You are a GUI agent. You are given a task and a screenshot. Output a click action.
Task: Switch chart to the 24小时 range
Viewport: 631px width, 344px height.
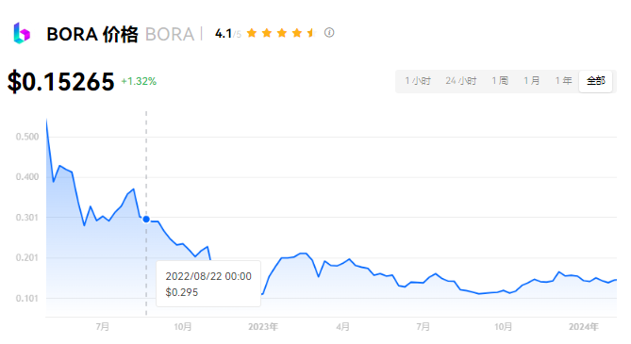[461, 81]
